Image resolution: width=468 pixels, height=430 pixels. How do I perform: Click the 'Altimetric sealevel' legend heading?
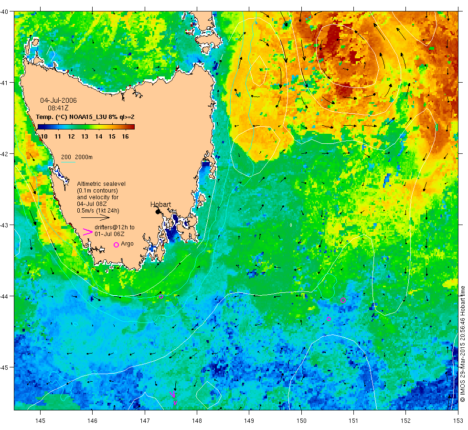tap(101, 184)
